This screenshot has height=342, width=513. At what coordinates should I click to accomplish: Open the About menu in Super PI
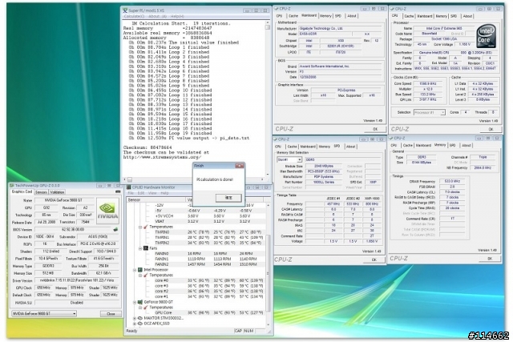[x=157, y=16]
